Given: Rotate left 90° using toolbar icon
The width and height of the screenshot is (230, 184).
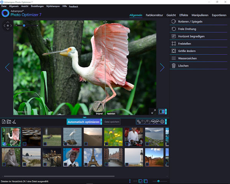Looking at the screenshot, I should pyautogui.click(x=153, y=122).
